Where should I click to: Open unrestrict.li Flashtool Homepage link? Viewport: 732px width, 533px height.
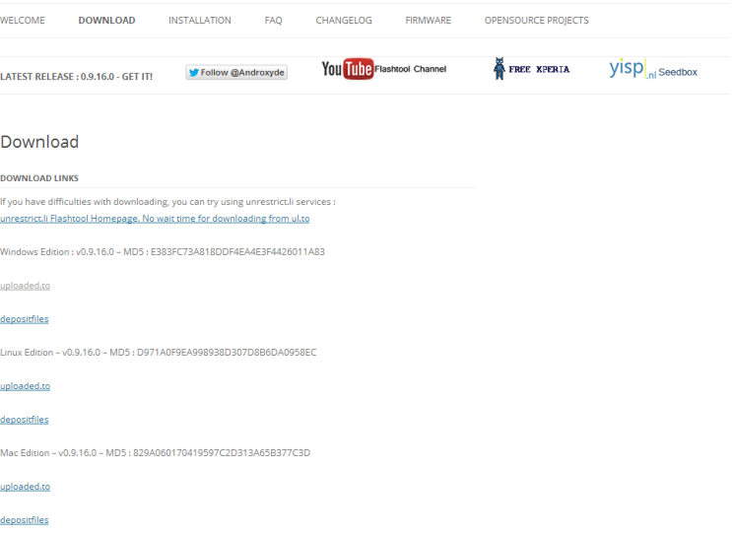click(x=155, y=219)
